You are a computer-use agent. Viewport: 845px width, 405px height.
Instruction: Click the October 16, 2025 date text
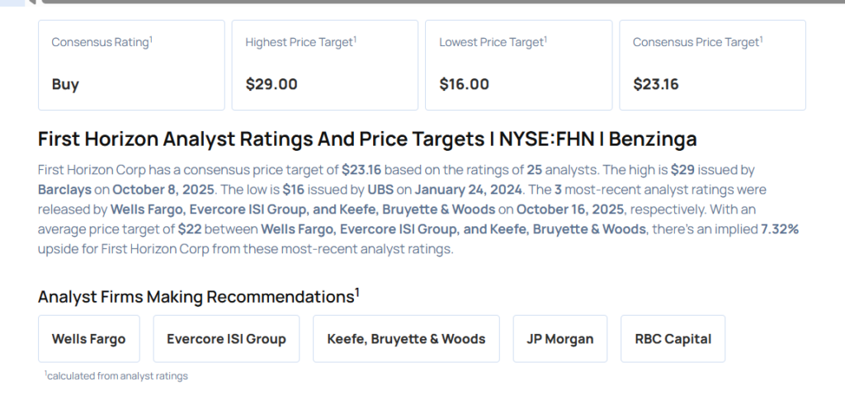pos(571,210)
